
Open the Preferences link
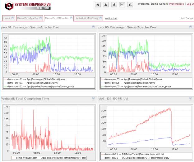pyautogui.click(x=176, y=4)
